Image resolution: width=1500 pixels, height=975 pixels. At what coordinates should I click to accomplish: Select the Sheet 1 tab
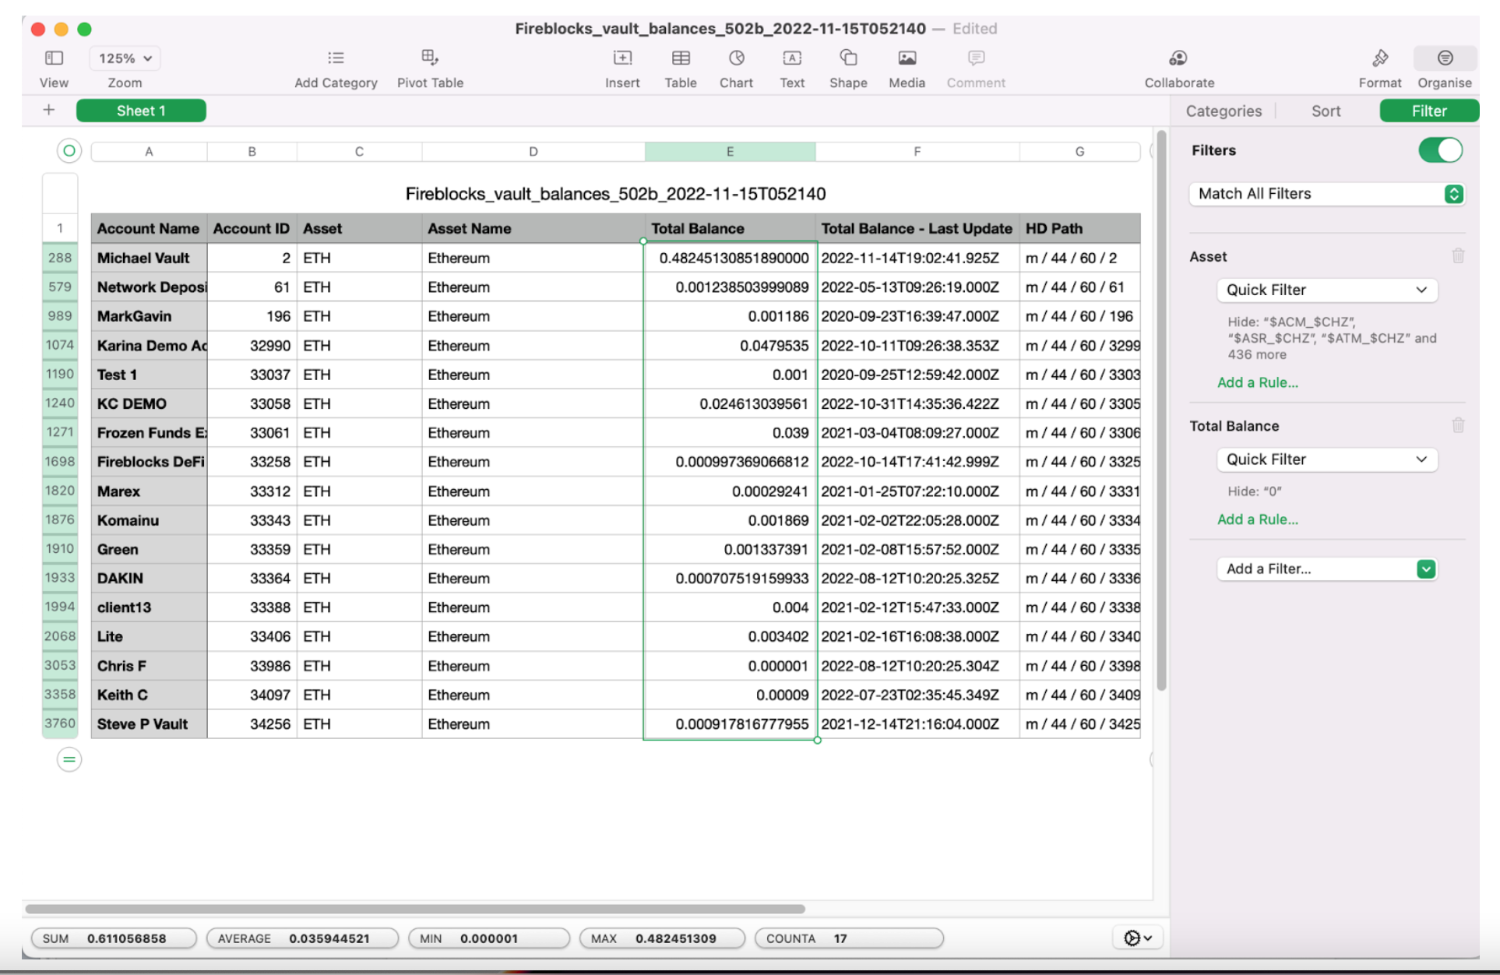[141, 111]
